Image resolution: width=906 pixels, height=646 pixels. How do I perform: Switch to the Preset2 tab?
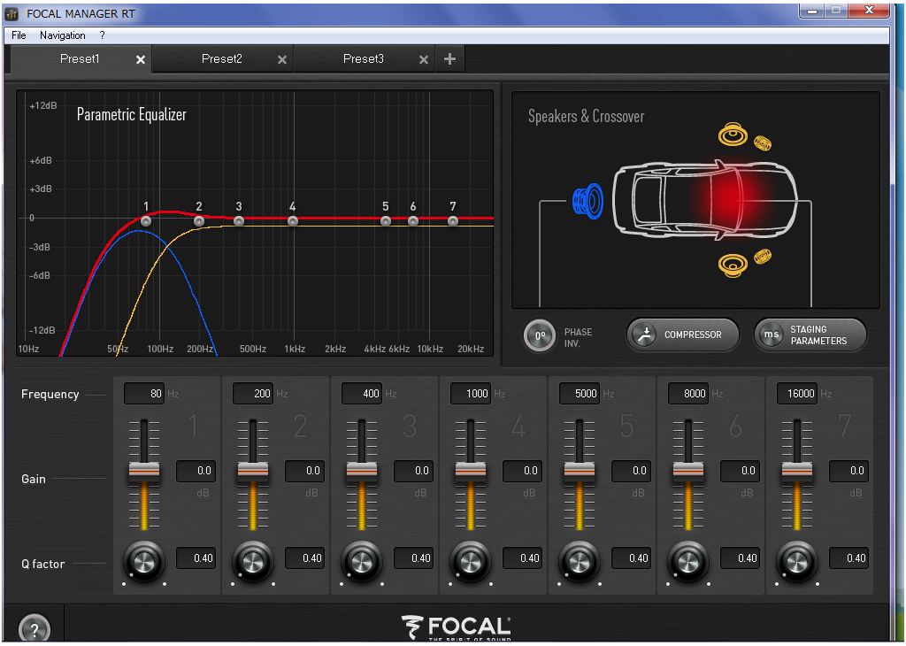[x=222, y=59]
